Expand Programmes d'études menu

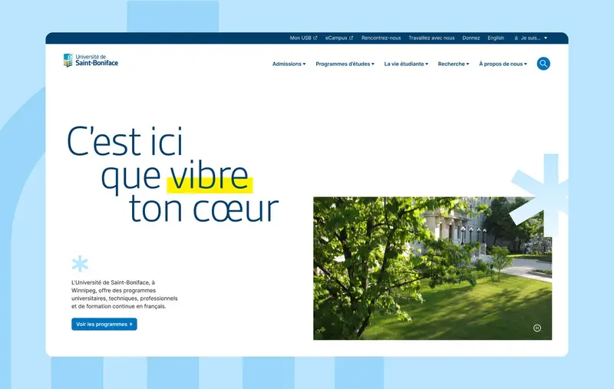click(x=345, y=64)
